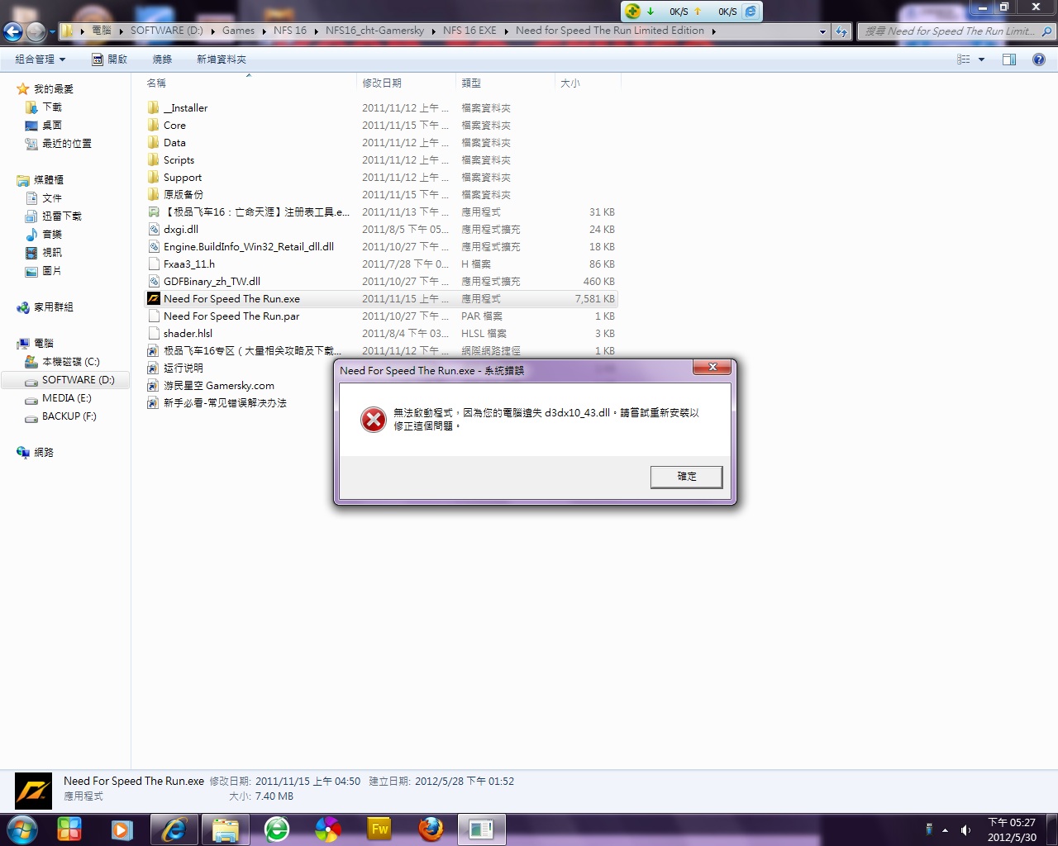Select 家用群組 in the navigation pane
Viewport: 1058px width, 846px height.
[54, 307]
